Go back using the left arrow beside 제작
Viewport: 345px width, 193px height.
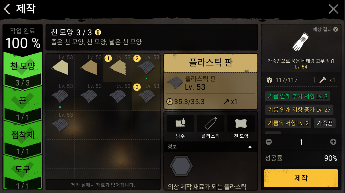[x=7, y=9]
